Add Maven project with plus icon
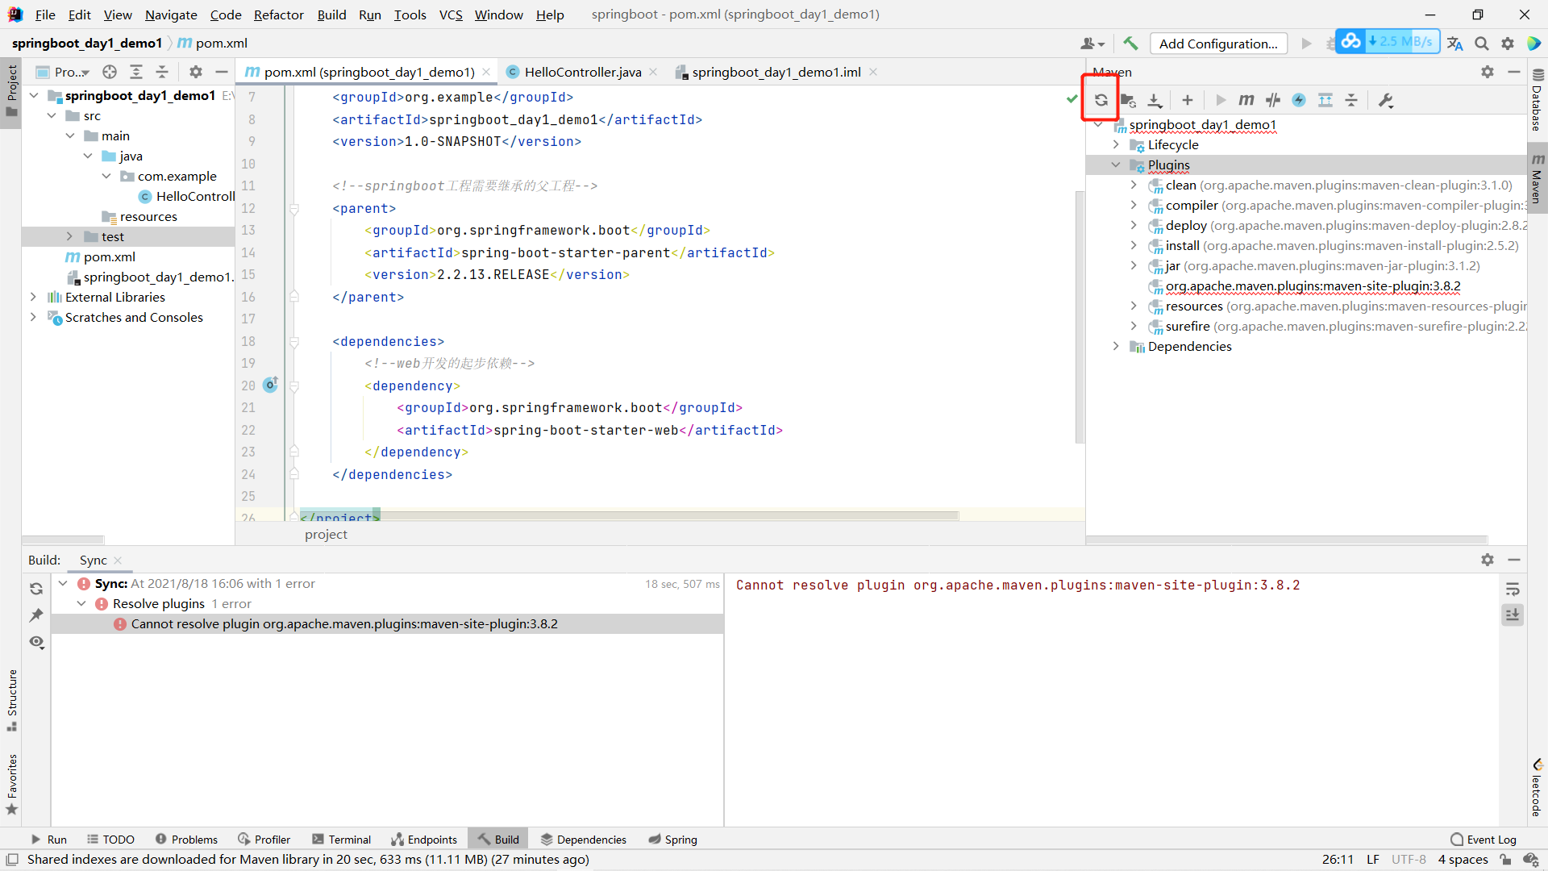The image size is (1548, 871). coord(1187,100)
